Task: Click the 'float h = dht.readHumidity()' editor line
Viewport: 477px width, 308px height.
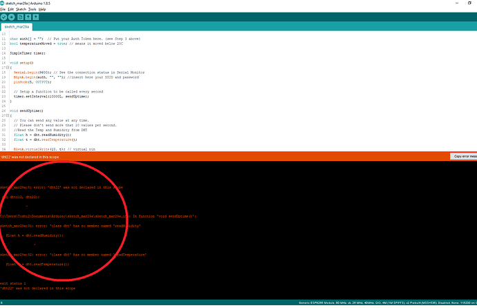Action: 43,135
